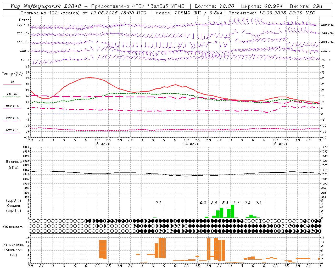This screenshot has width=335, height=268.
Task: Click the '(гПа)' unit label under Давление
Action: 14,168
